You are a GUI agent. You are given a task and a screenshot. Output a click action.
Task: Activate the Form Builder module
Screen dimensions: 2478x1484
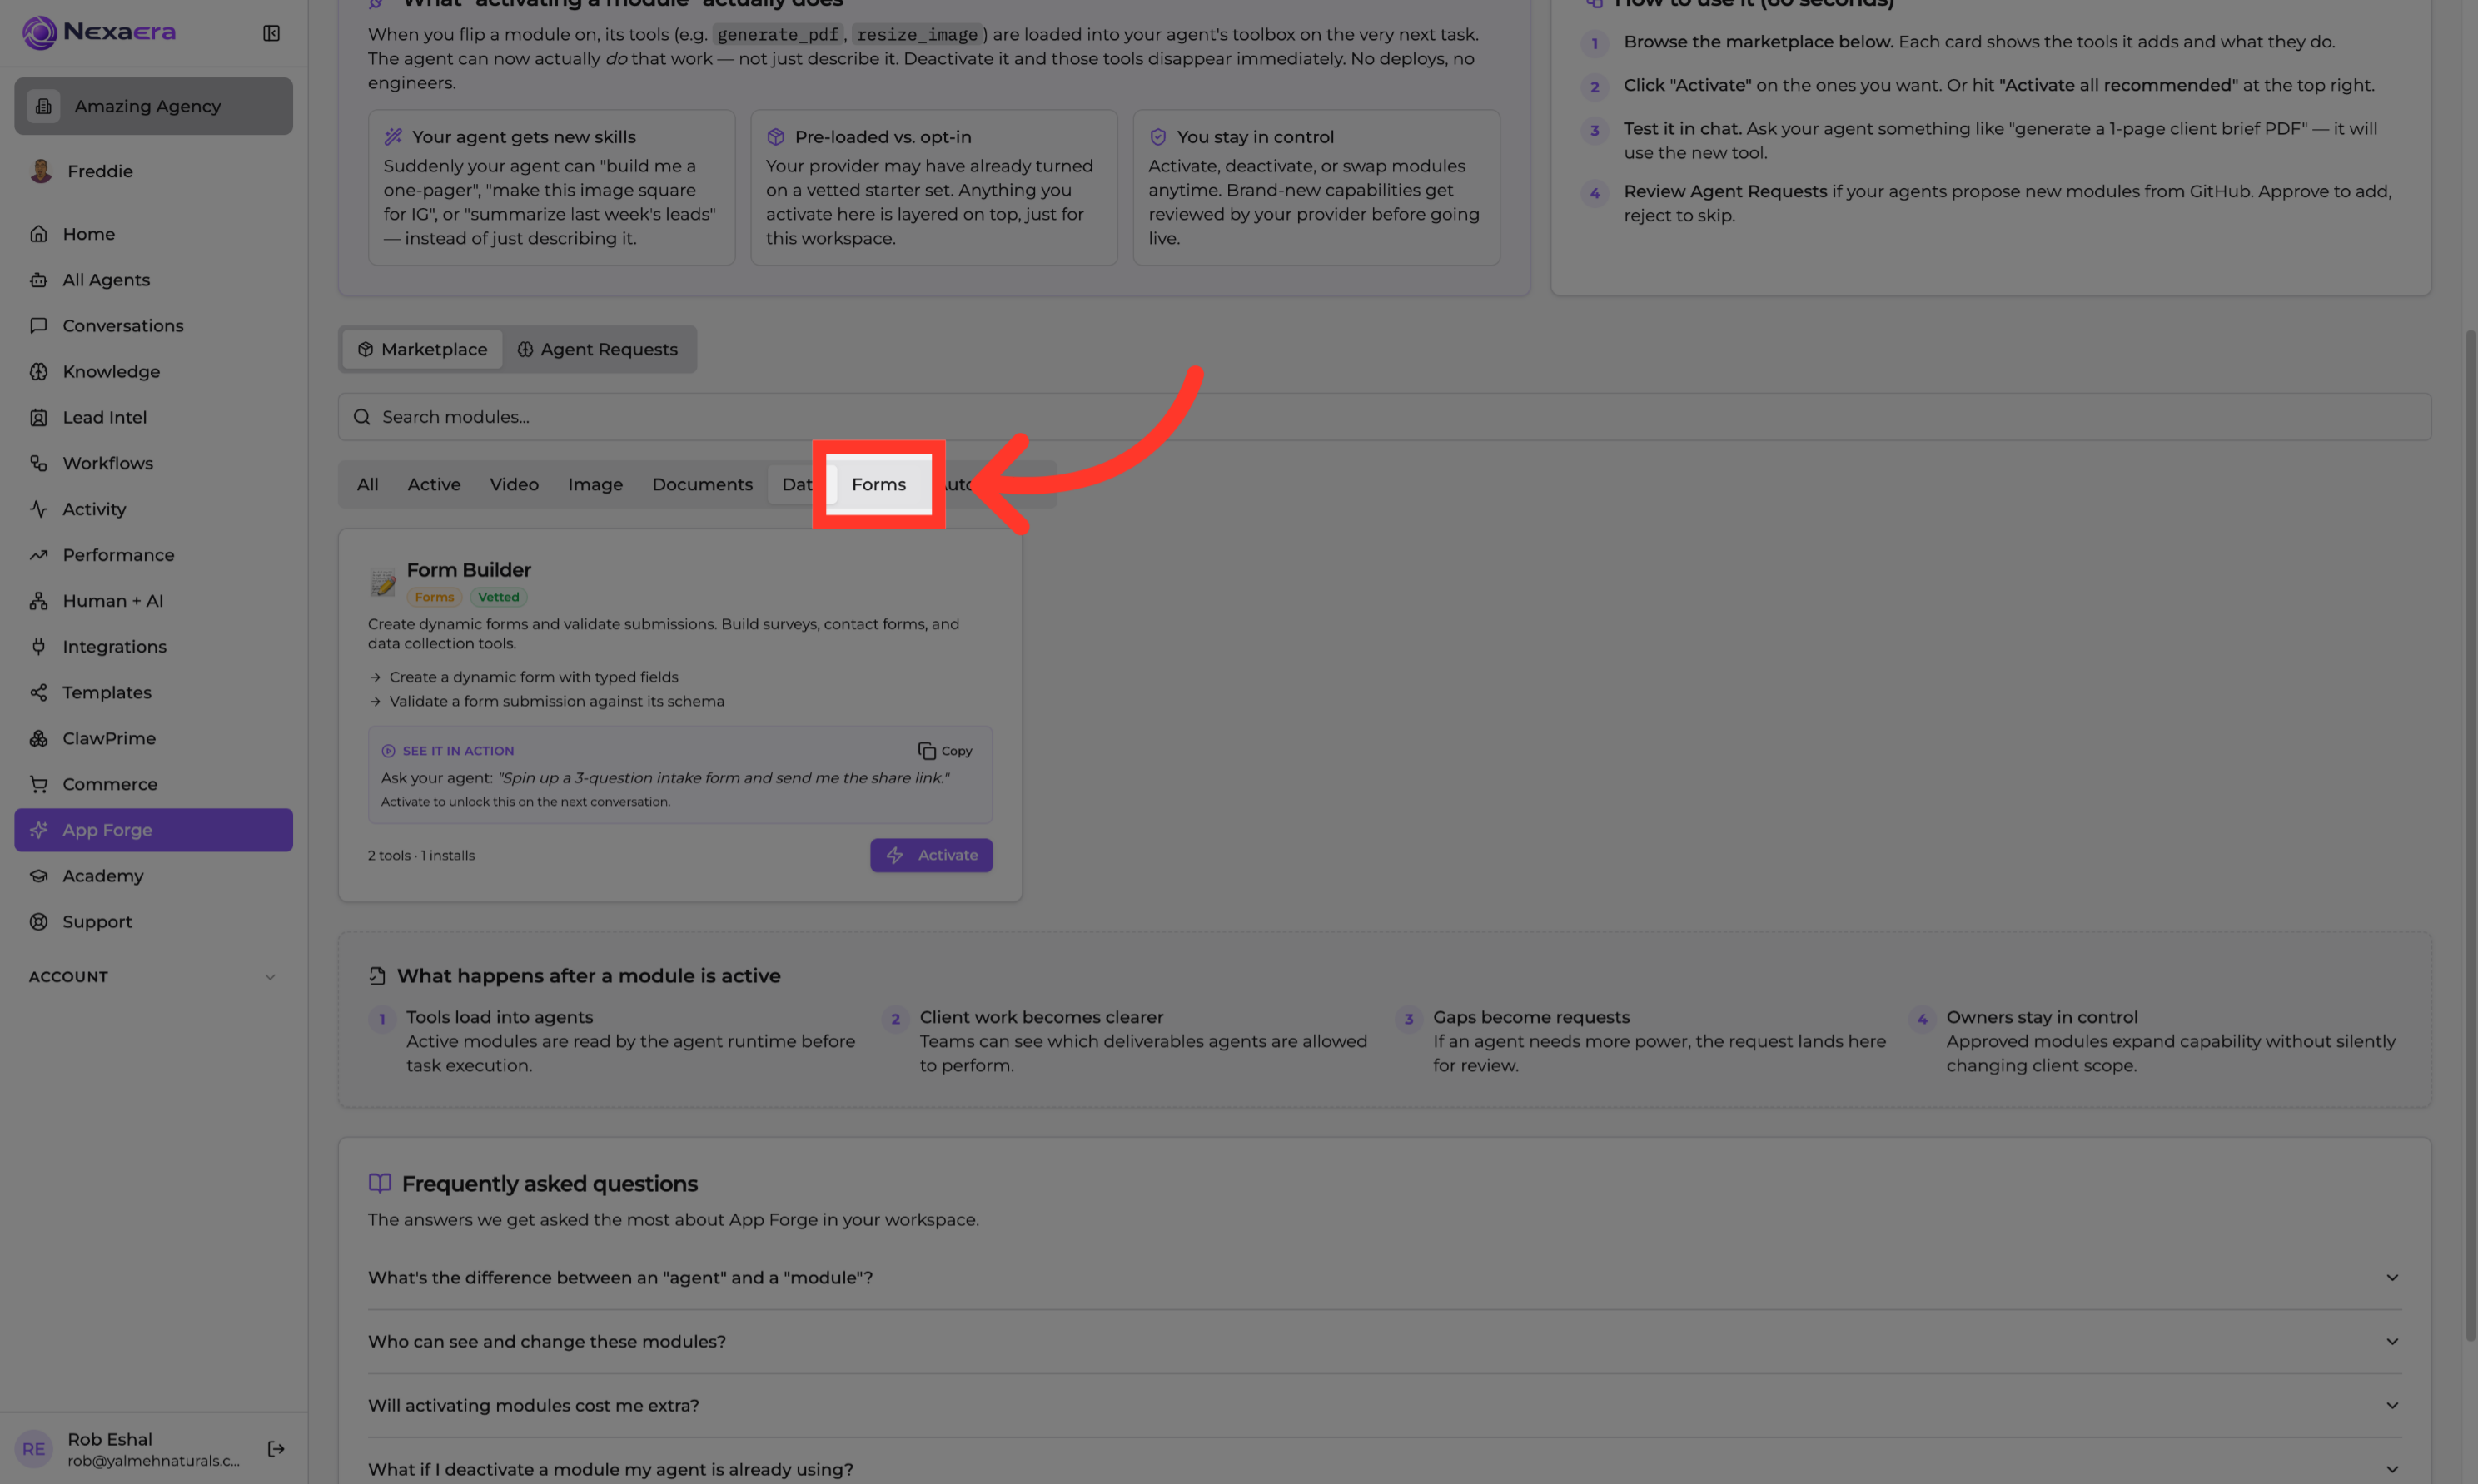pos(932,856)
